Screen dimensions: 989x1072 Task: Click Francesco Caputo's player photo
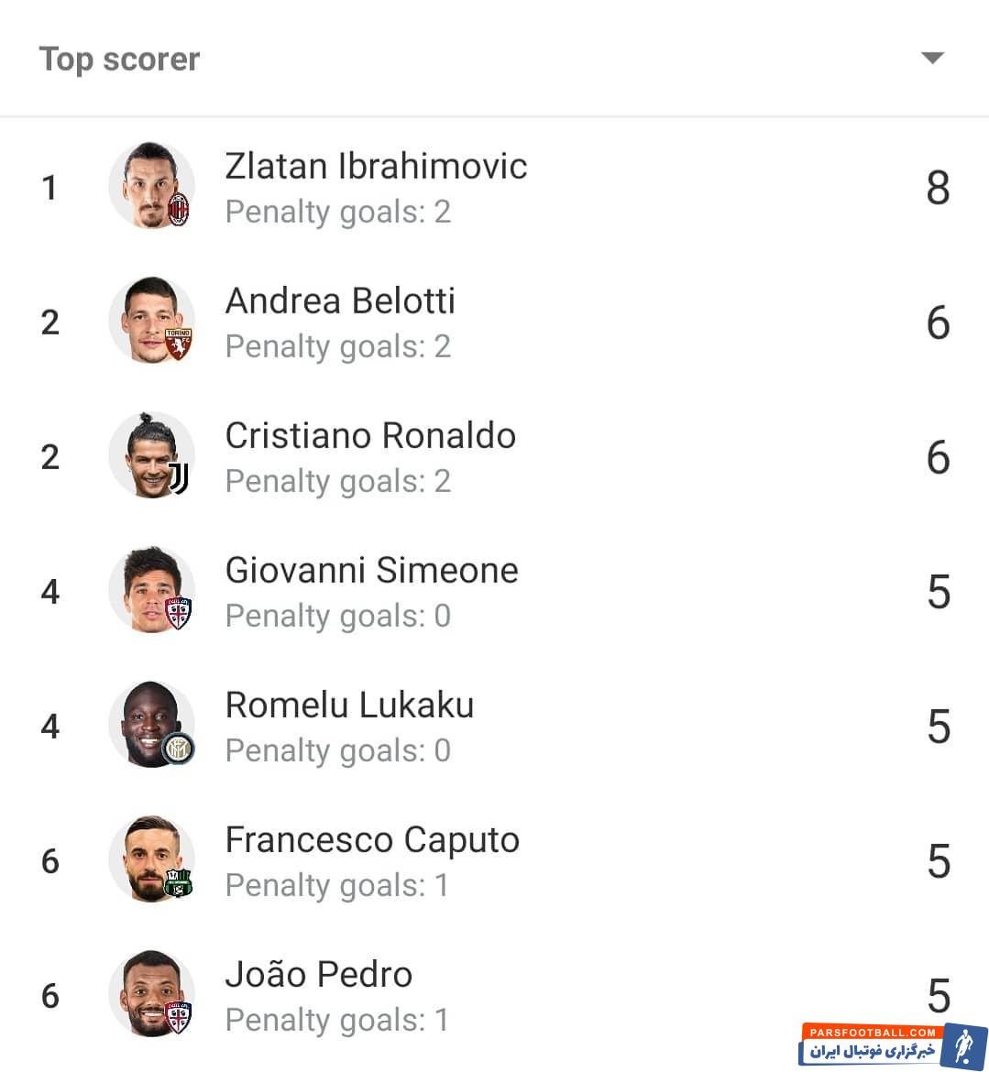(152, 859)
